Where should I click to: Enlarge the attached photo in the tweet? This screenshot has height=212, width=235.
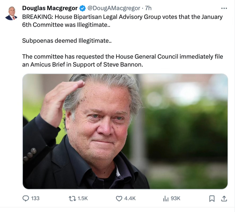125,131
